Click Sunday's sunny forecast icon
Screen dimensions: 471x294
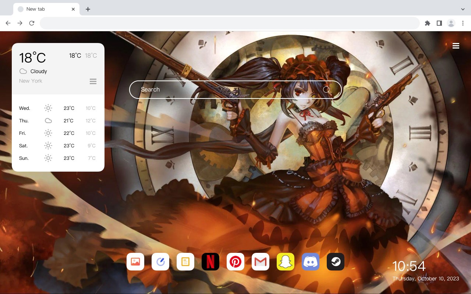click(48, 158)
